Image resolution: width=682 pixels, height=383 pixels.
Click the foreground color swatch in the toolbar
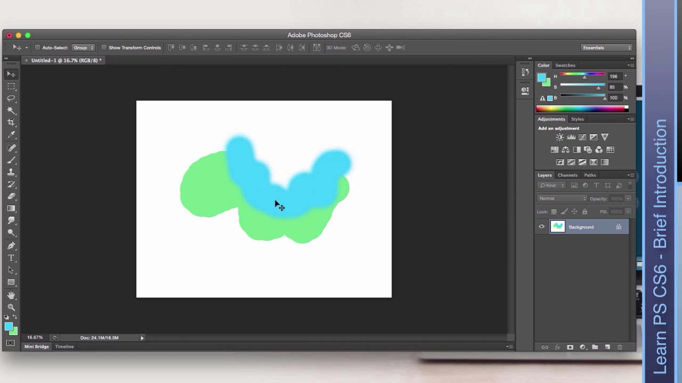tap(9, 327)
